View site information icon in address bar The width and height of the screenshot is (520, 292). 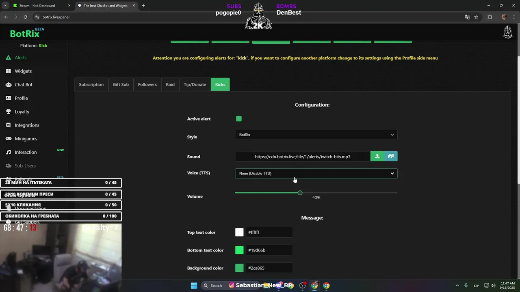click(37, 17)
